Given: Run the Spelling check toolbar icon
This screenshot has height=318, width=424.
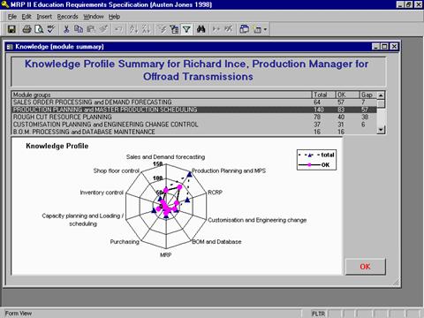Looking at the screenshot, I should coord(51,29).
